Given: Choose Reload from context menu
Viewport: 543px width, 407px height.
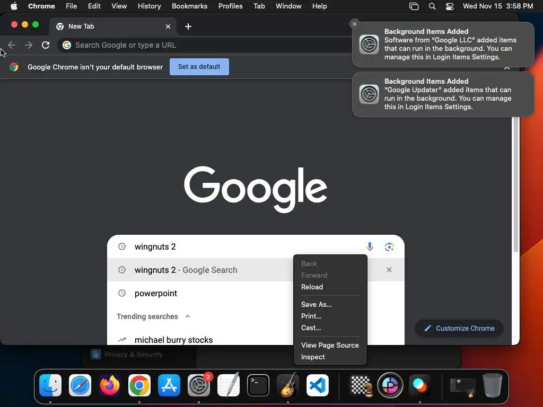Looking at the screenshot, I should click(x=330, y=287).
